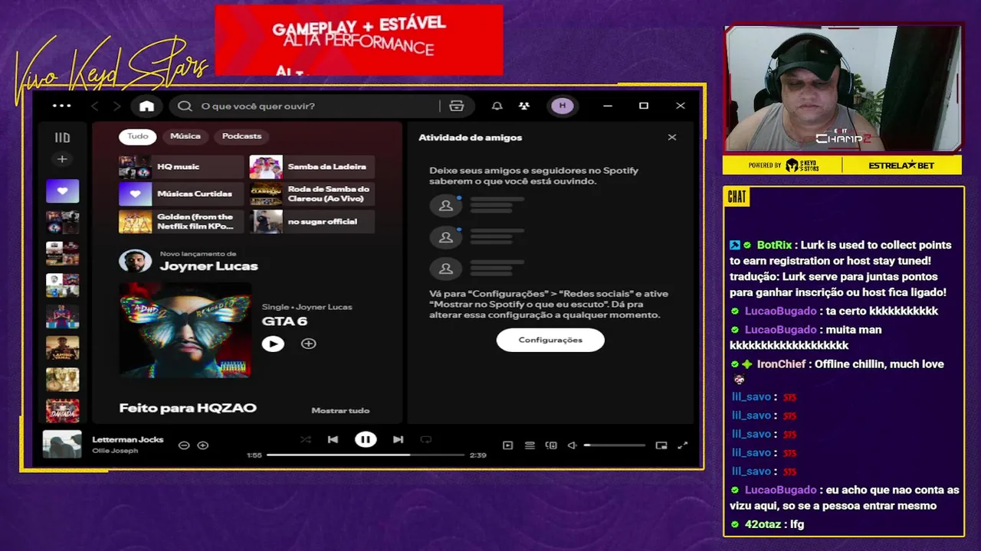Click total duration '2:39'
981x551 pixels.
coord(477,455)
